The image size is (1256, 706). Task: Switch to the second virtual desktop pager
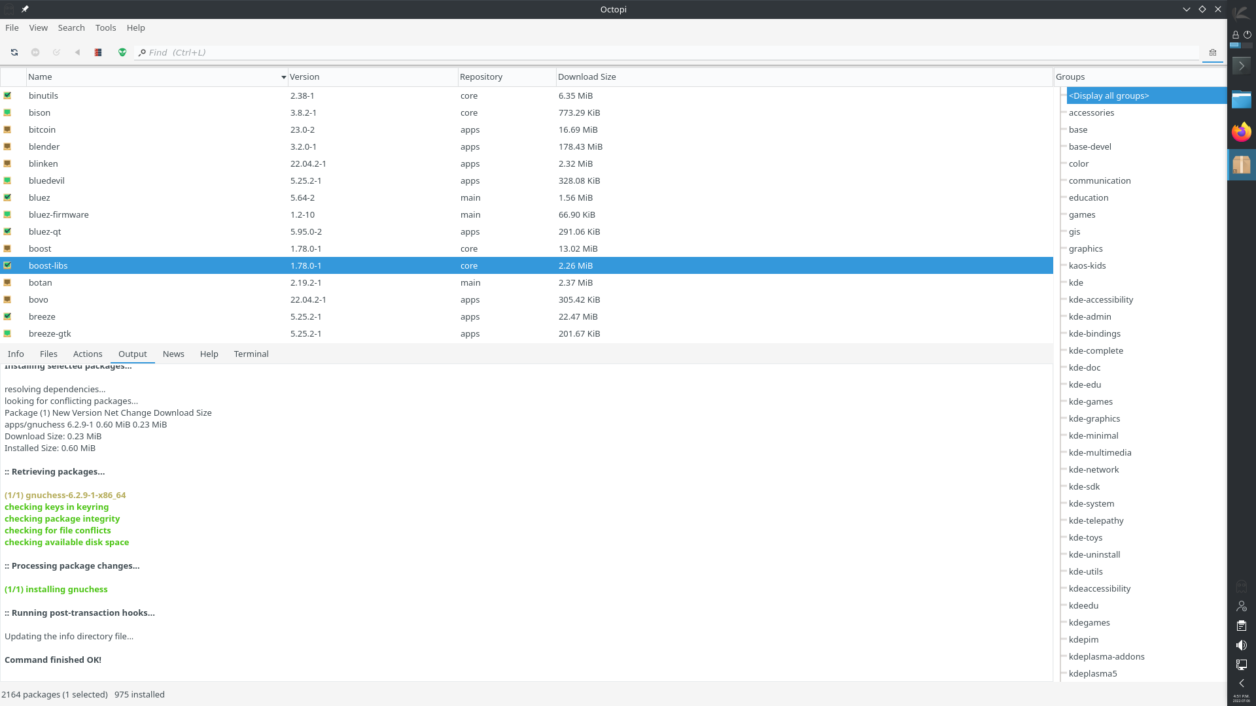coord(1247,46)
